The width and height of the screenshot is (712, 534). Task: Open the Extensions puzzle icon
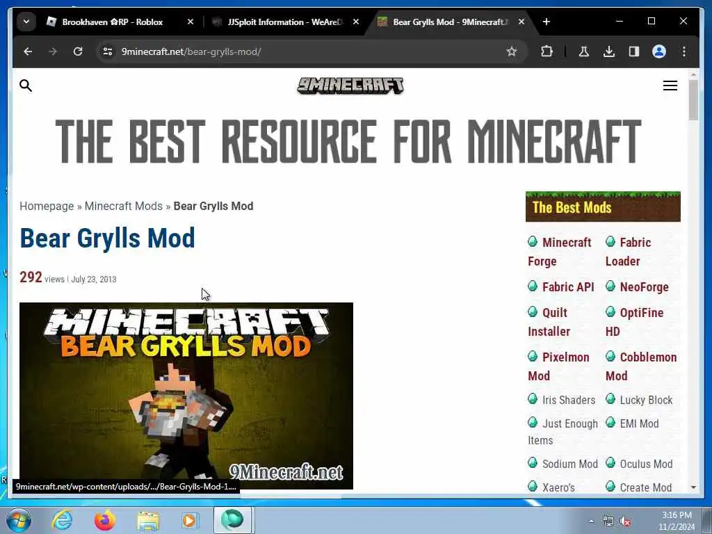[547, 51]
